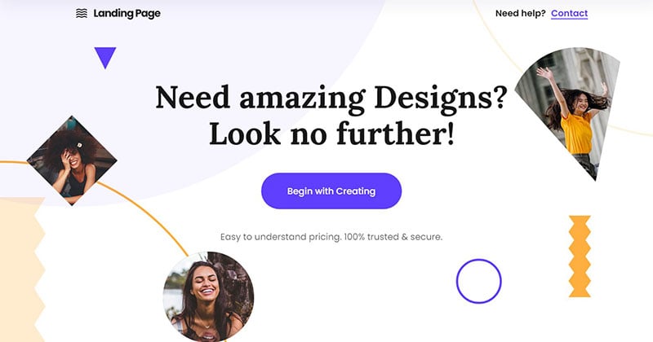Click the Need help? text
The width and height of the screenshot is (653, 342).
[521, 13]
